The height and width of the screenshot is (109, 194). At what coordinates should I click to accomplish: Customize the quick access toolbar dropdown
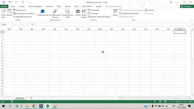click(29, 2)
